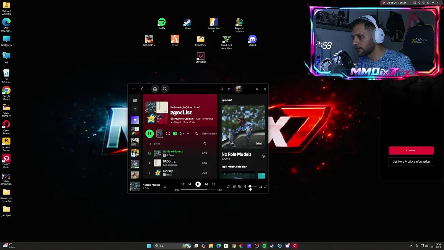Open Connect to a device icon
The width and height of the screenshot is (444, 250).
pyautogui.click(x=240, y=186)
